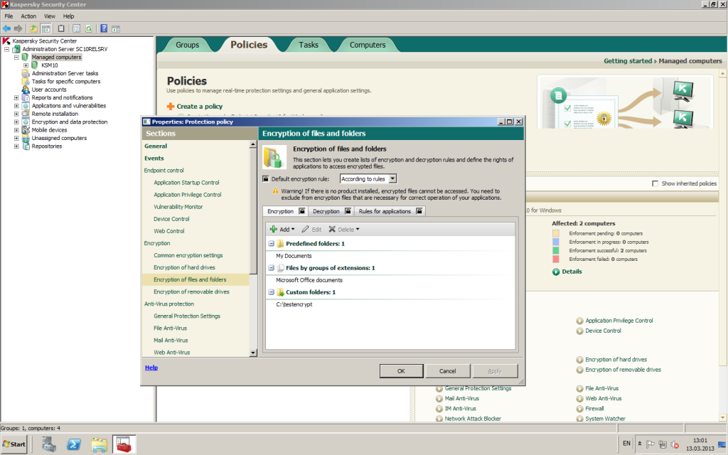The height and width of the screenshot is (455, 728).
Task: Toggle lock next to Default encryption rule
Action: pos(266,178)
